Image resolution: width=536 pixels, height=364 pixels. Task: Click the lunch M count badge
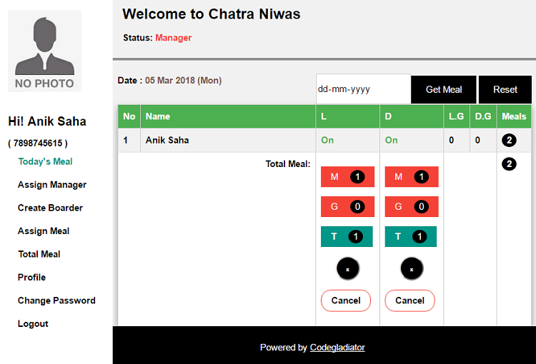pyautogui.click(x=357, y=177)
